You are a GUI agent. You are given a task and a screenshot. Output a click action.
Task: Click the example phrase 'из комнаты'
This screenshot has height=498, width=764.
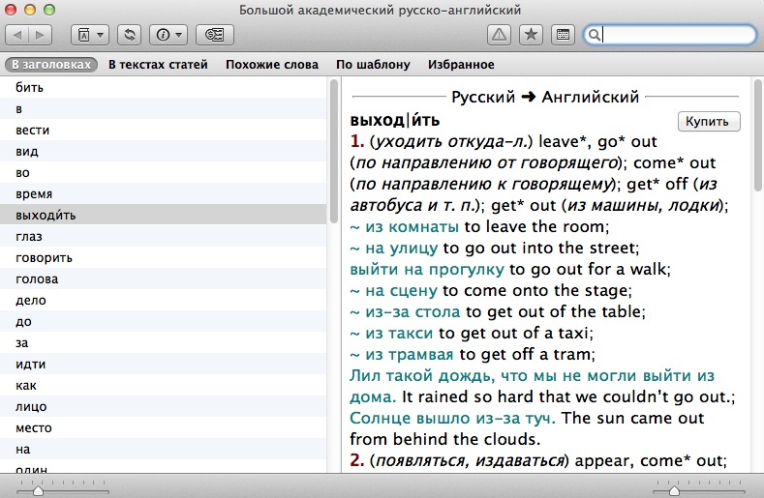413,227
